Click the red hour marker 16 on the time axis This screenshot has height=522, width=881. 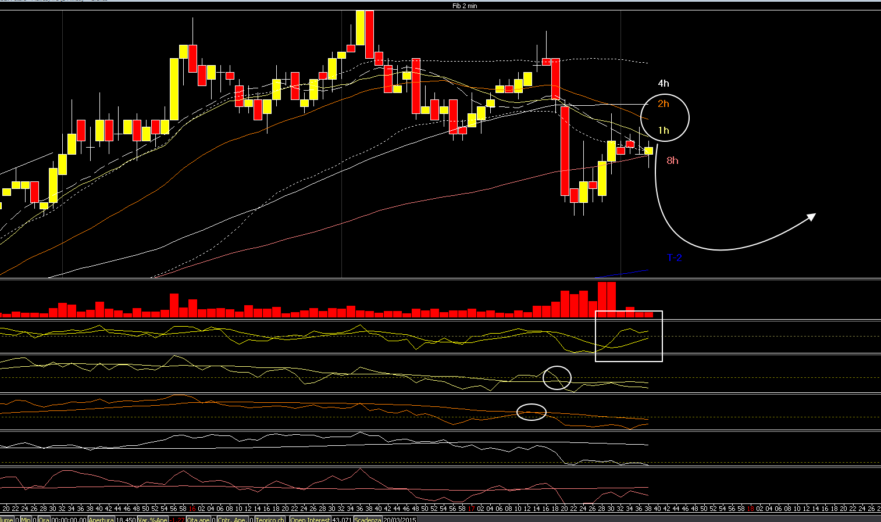coord(192,508)
